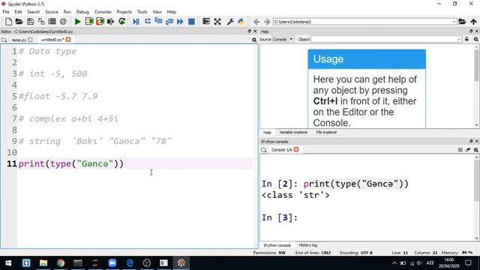Switch to the History log tab
Screen dimensions: 480x270
308,245
